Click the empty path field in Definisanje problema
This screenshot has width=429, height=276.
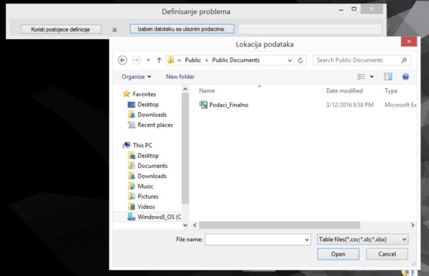tap(310, 29)
